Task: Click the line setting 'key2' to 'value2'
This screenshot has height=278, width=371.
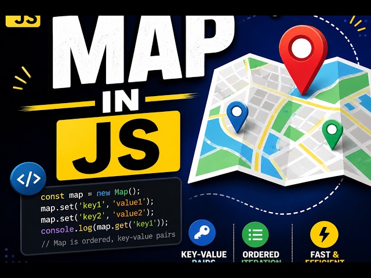Action: click(97, 216)
